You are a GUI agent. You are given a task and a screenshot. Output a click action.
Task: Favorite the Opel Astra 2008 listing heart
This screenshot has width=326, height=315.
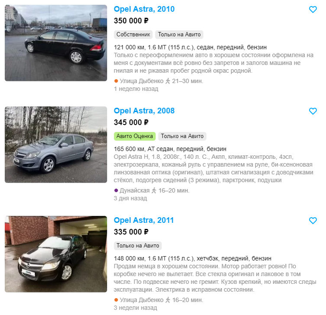(x=313, y=111)
